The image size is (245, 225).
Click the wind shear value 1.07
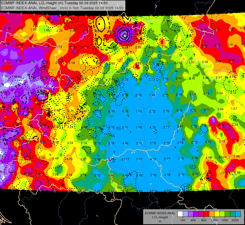click(139, 159)
